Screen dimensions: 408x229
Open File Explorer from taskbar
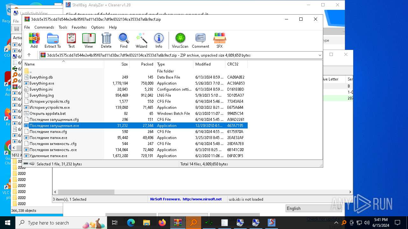click(x=147, y=223)
